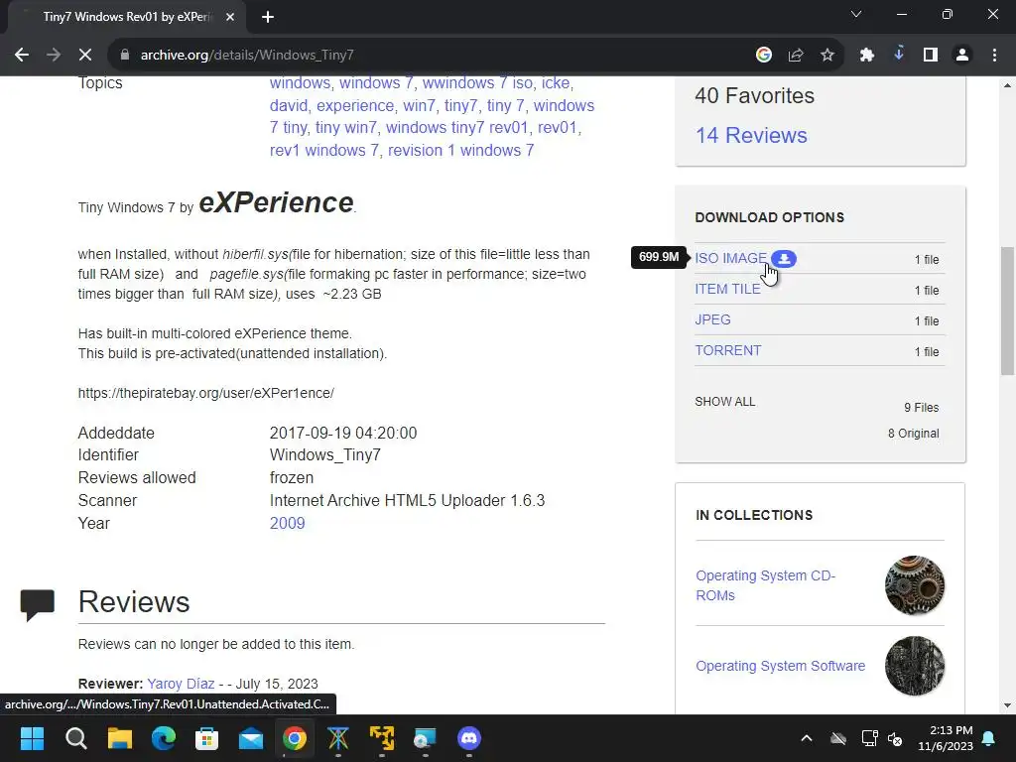Open reviewer Yaroy Díaz profile
This screenshot has width=1016, height=762.
pos(181,685)
